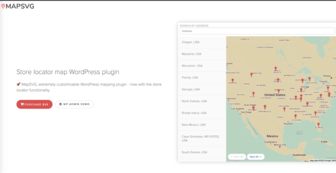Image resolution: width=336 pixels, height=173 pixels.
Task: Click the map marker on Florida
Action: pos(318,124)
